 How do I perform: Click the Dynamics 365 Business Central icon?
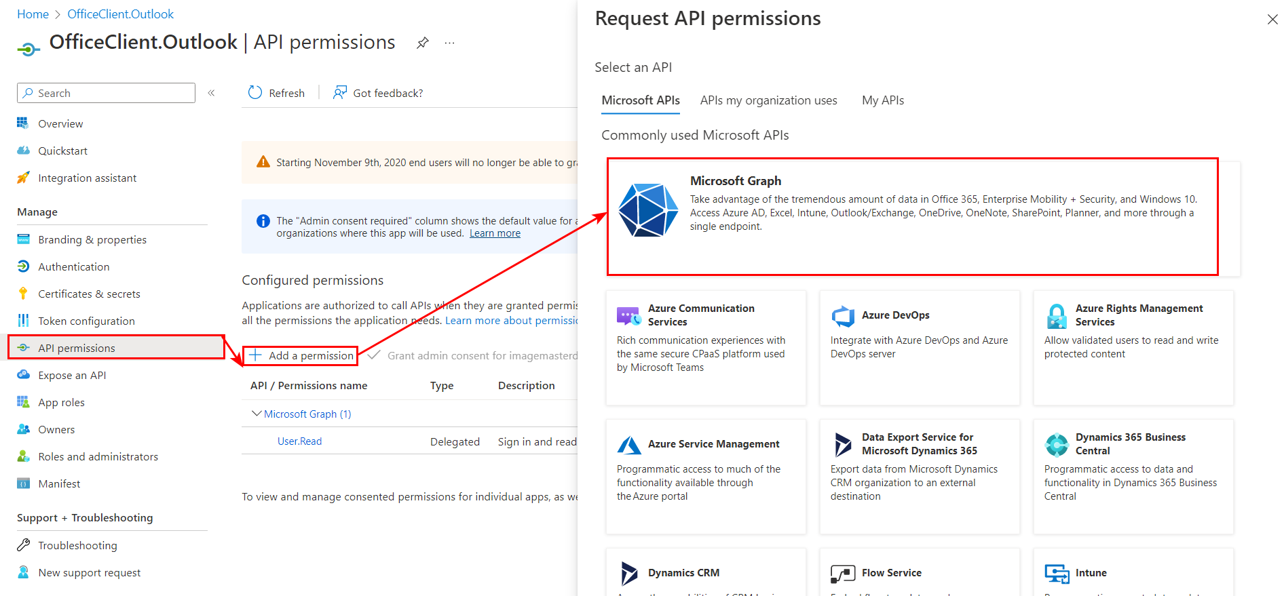[x=1057, y=445]
